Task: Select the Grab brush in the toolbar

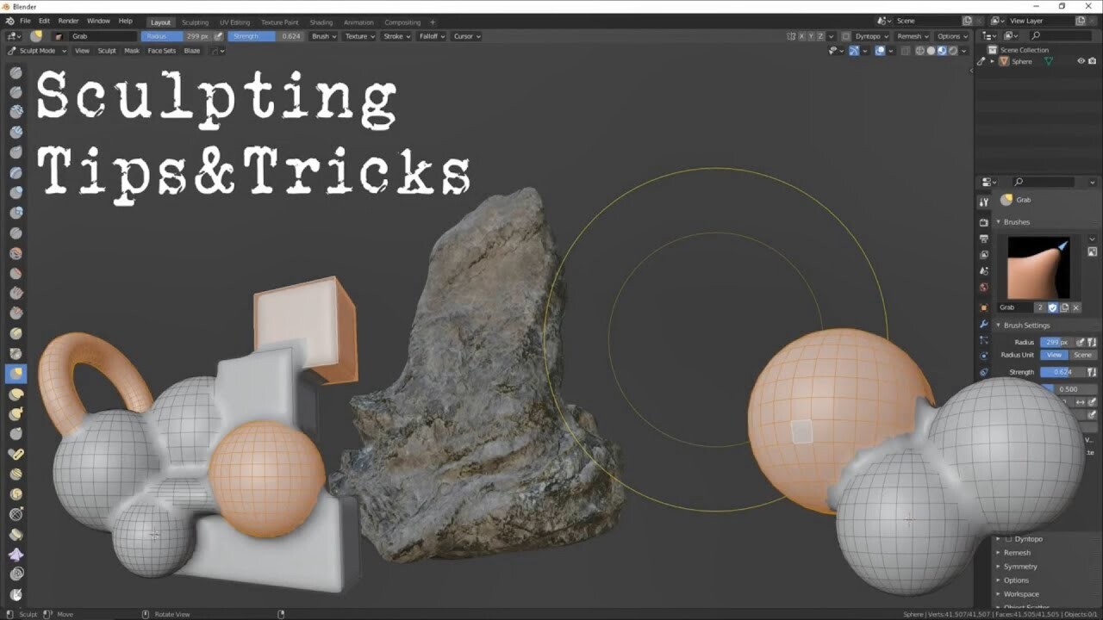Action: pos(16,372)
